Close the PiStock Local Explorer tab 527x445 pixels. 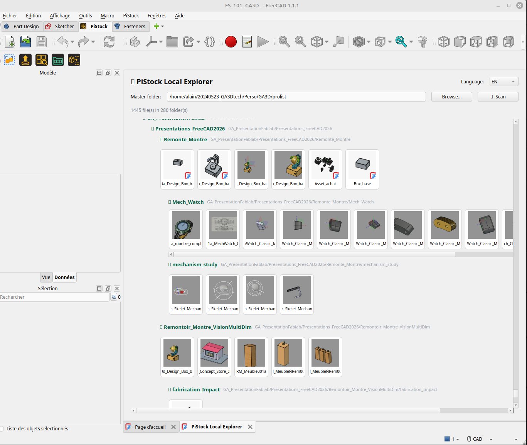click(x=250, y=427)
